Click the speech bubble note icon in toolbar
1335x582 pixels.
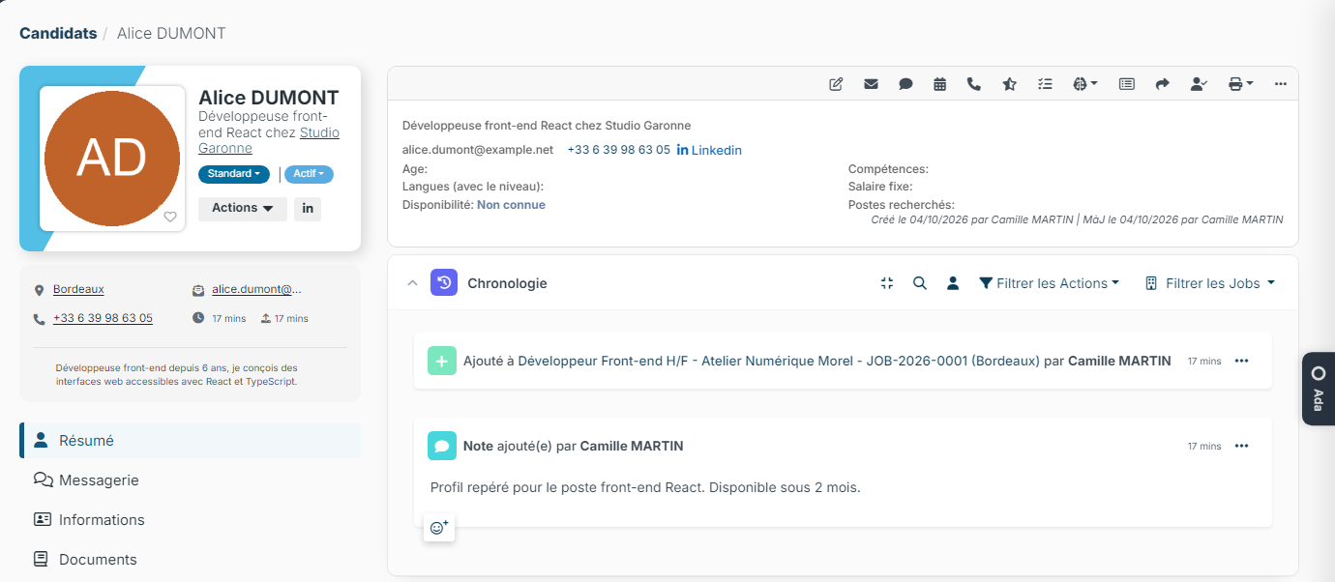click(905, 84)
